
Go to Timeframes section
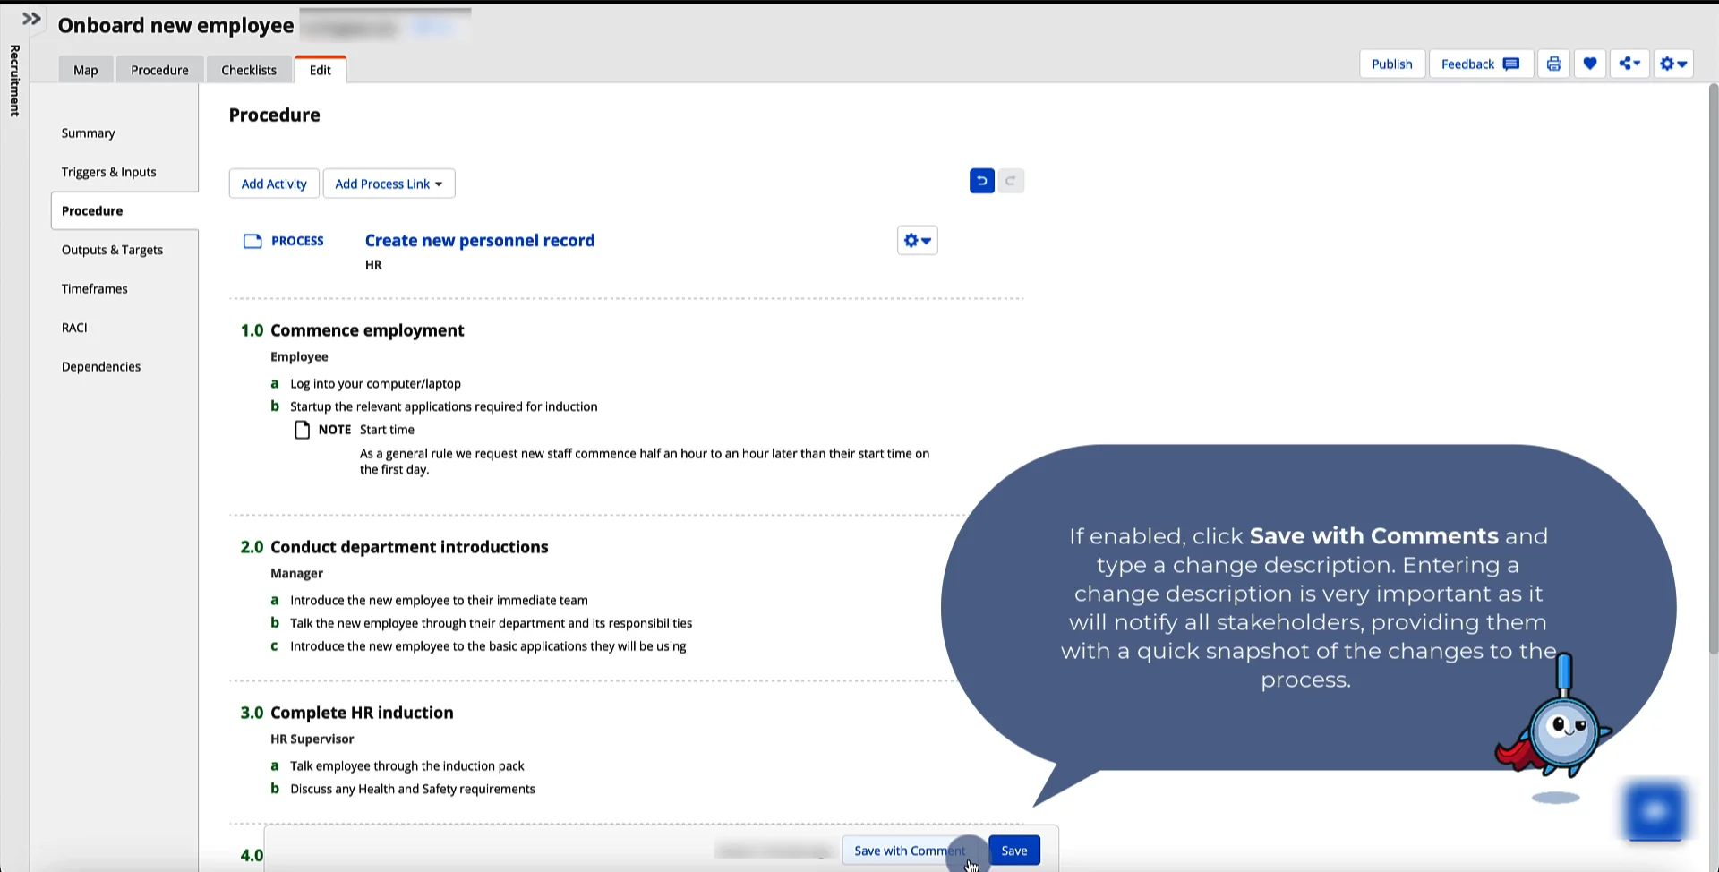tap(95, 289)
